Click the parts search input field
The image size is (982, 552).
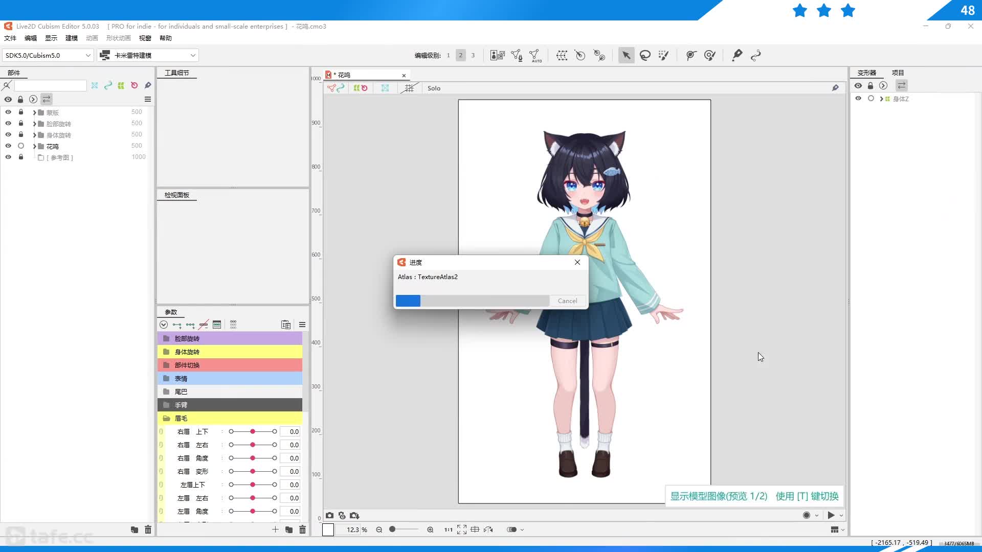point(50,85)
